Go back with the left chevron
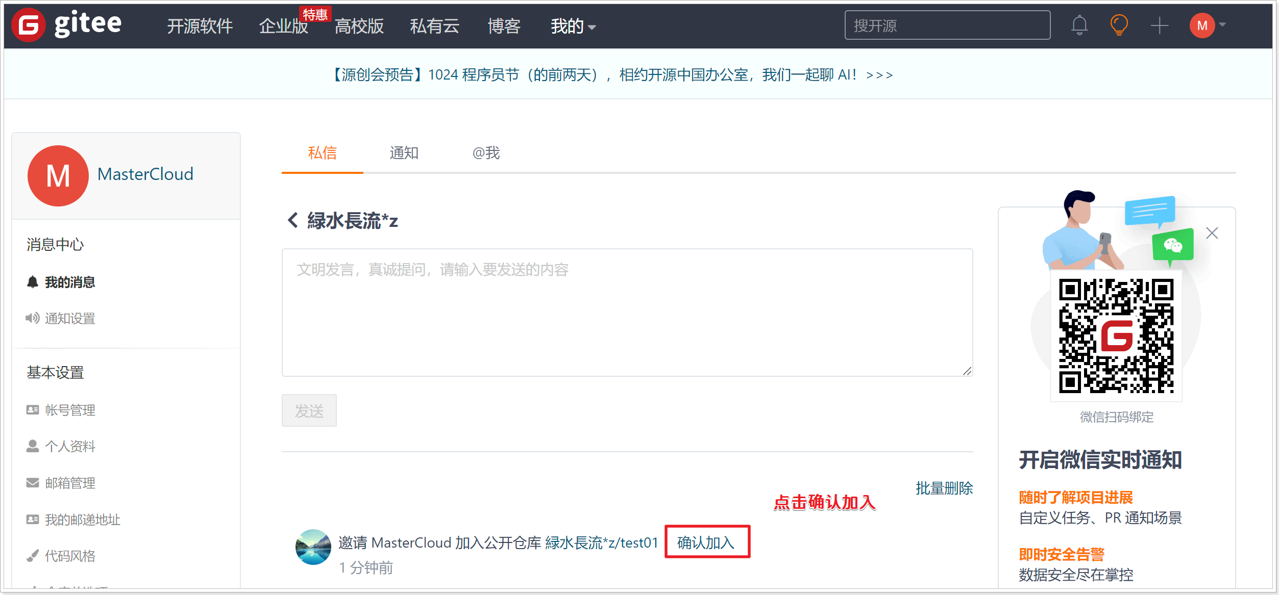Viewport: 1279px width, 595px height. coord(293,221)
